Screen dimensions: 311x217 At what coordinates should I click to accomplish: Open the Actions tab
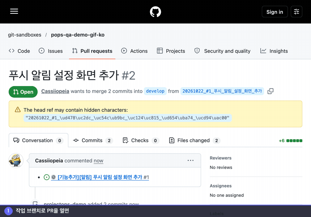(134, 51)
